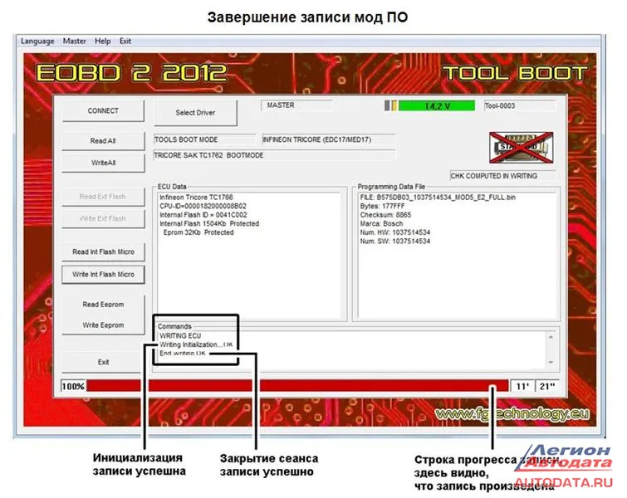The height and width of the screenshot is (498, 627).
Task: Click the Read Eeprom button
Action: click(x=103, y=305)
